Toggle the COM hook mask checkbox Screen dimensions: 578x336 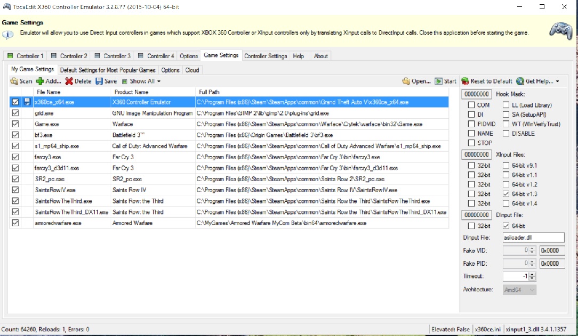(x=471, y=105)
